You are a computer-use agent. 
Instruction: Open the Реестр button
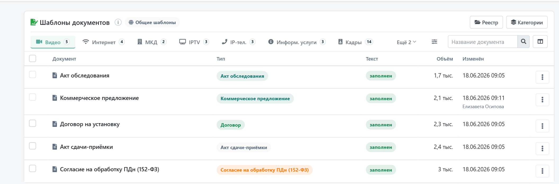coord(486,22)
